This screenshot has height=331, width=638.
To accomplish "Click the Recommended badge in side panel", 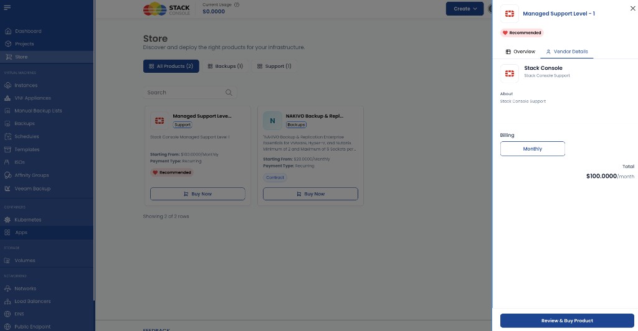I will tap(522, 32).
